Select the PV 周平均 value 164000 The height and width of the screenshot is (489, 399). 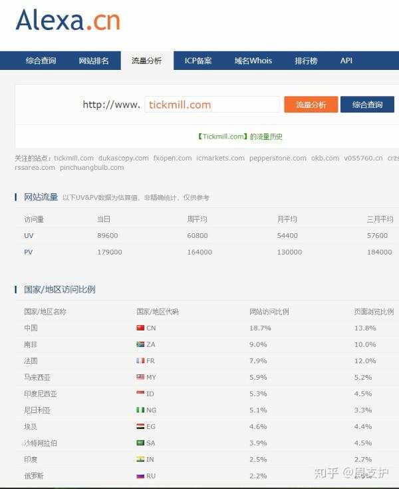click(199, 252)
